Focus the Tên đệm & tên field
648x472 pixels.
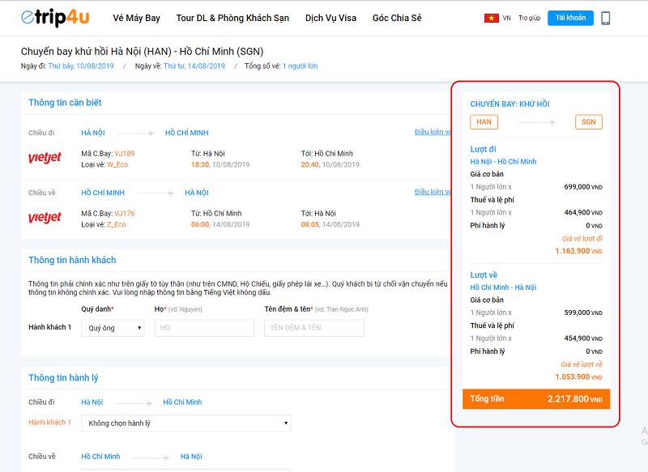[314, 328]
